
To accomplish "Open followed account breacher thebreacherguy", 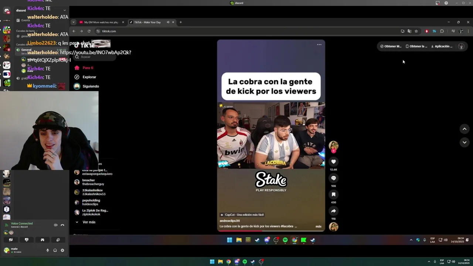I will 90,182.
